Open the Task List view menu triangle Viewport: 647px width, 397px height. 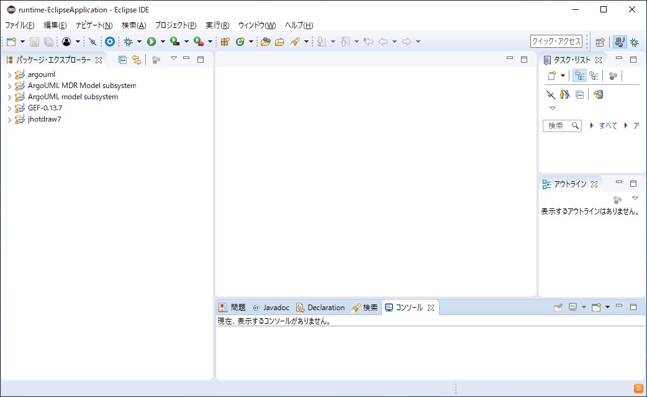[553, 108]
